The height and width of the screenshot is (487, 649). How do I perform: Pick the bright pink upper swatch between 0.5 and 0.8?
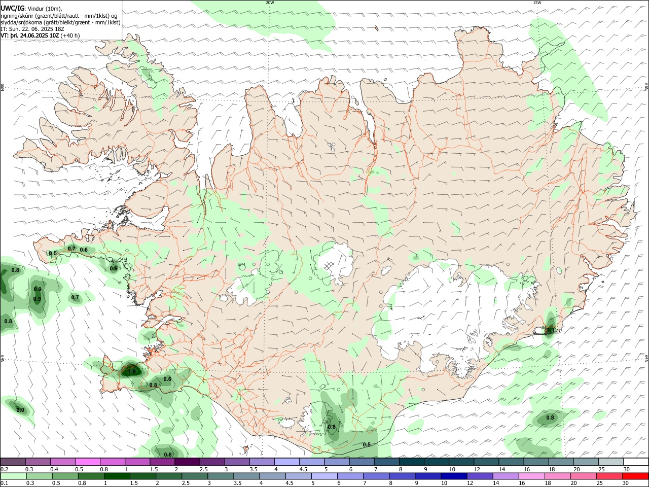87,462
